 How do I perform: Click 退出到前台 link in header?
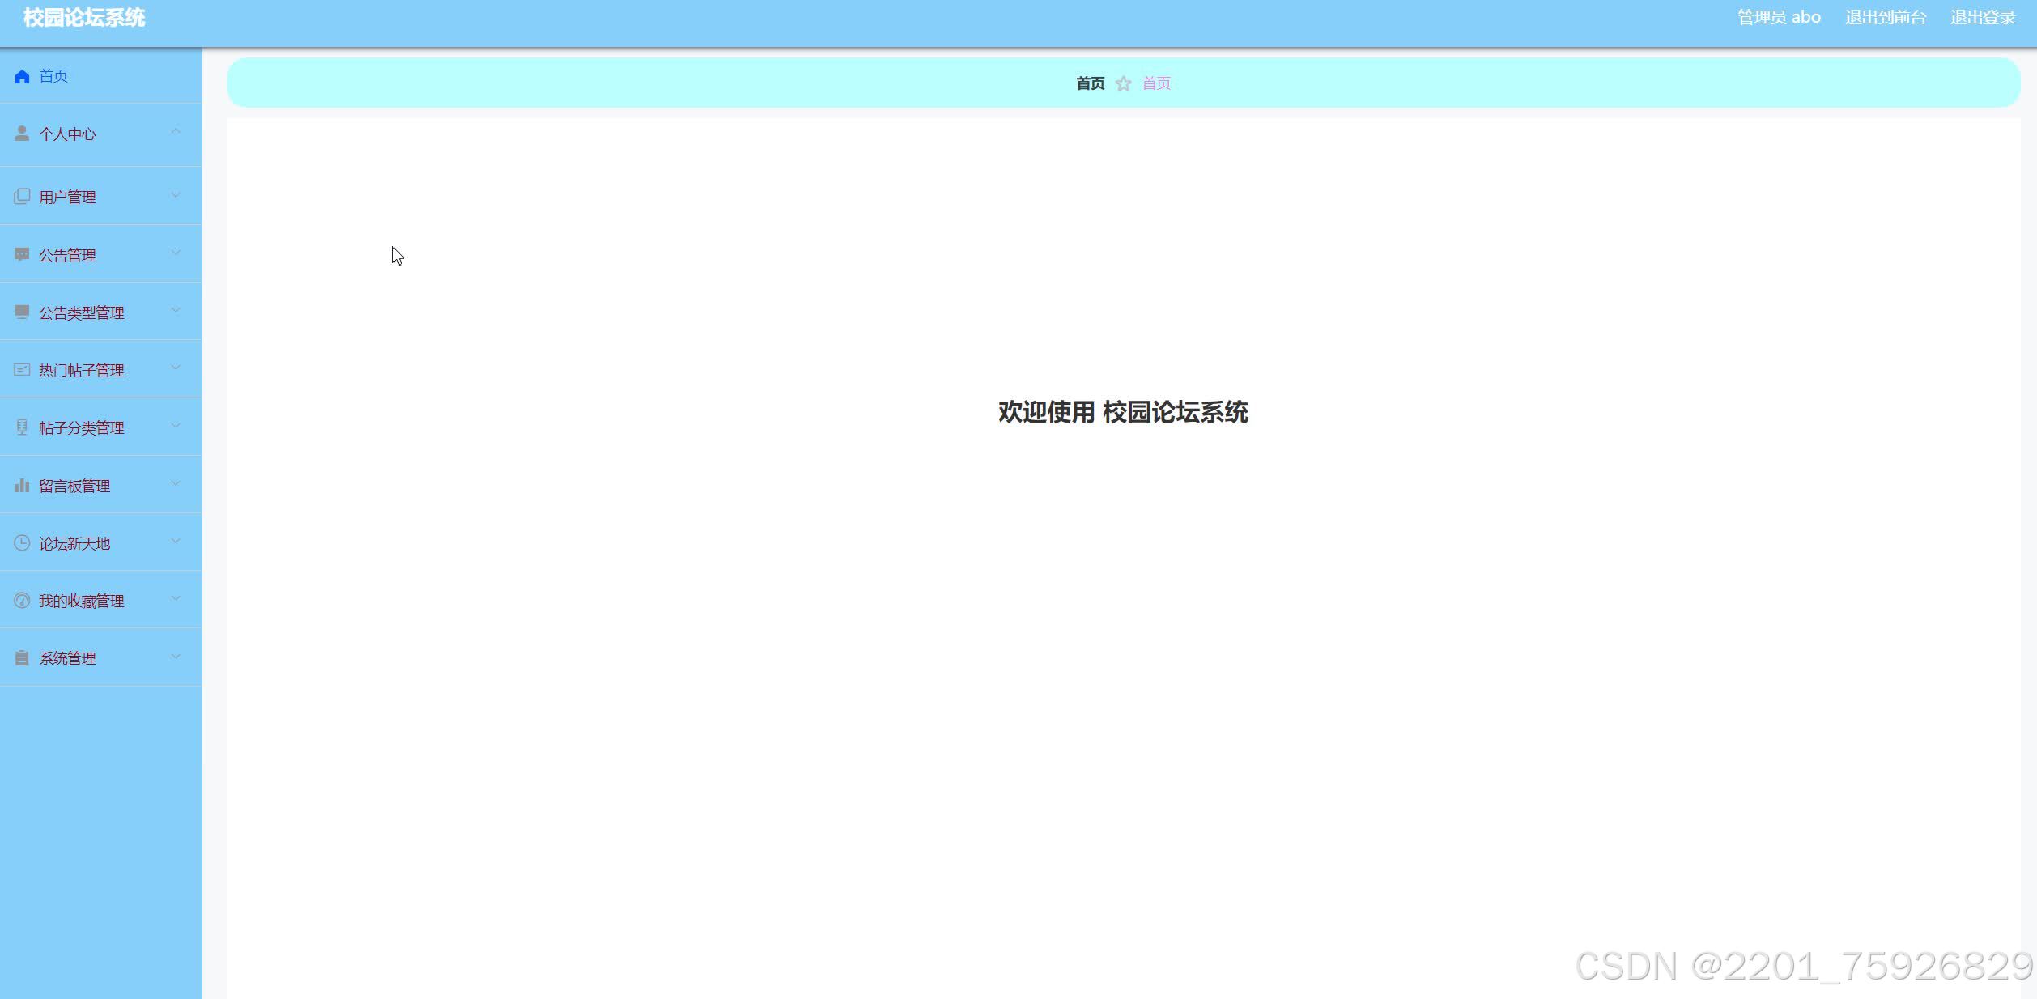click(1886, 18)
